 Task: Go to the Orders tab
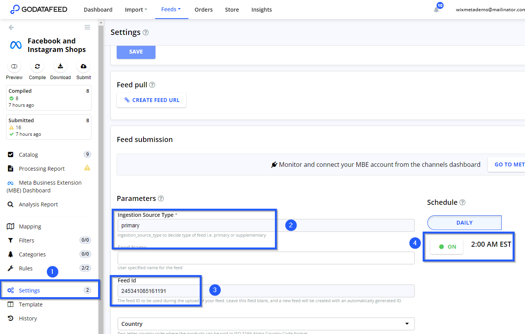(204, 10)
